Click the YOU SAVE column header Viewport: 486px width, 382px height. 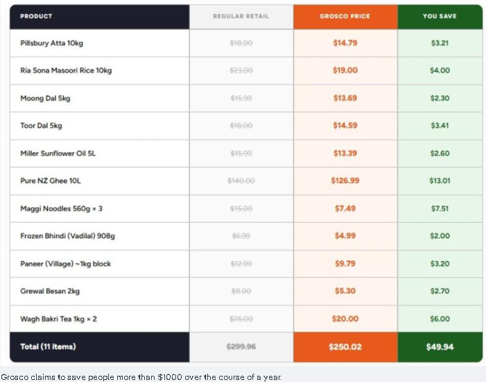[x=440, y=16]
